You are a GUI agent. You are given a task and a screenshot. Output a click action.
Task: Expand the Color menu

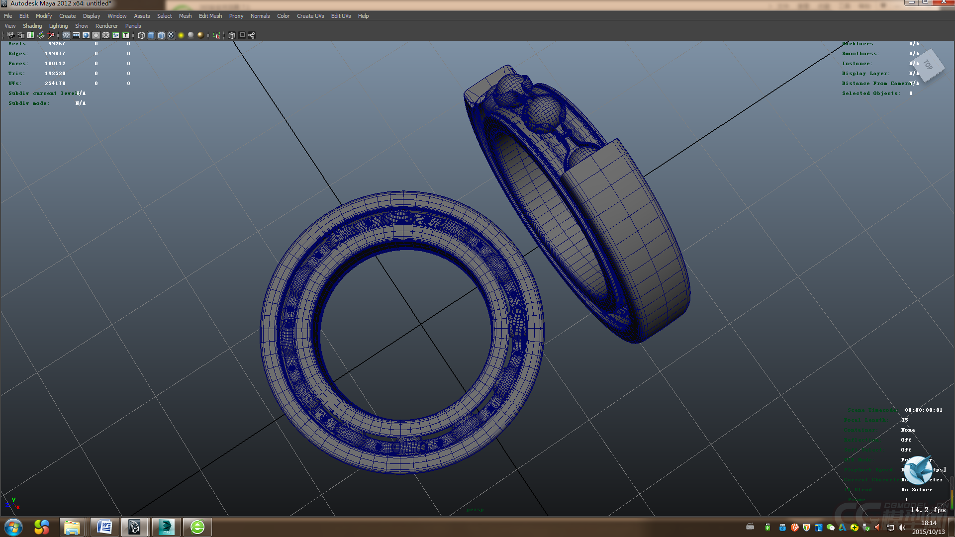pyautogui.click(x=283, y=16)
